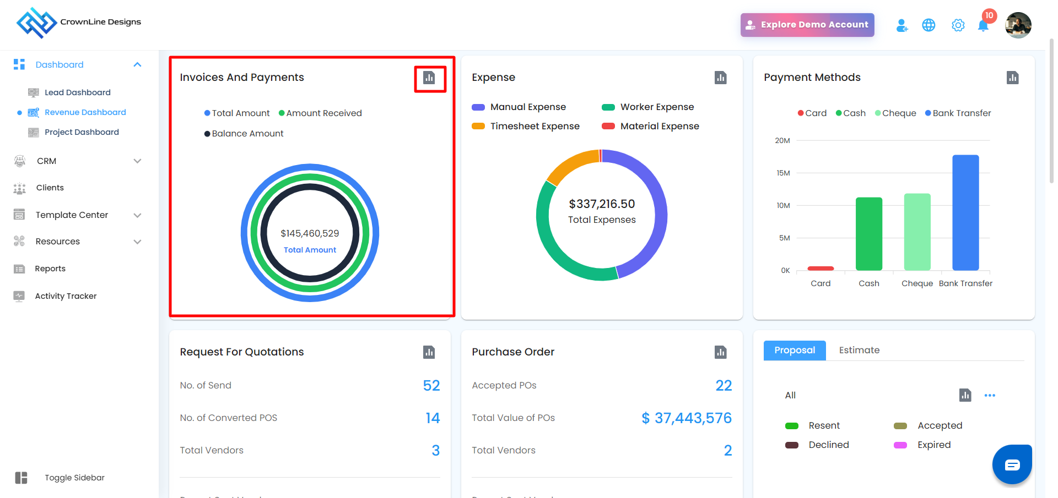Open the chat support bubble
Screen dimensions: 1058x498
1012,465
